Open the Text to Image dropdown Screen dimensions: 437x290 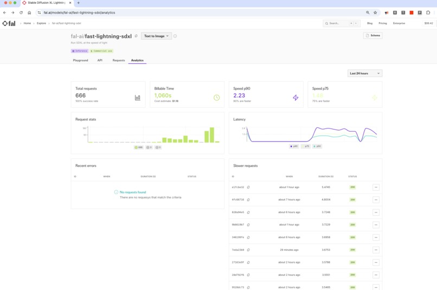(156, 36)
